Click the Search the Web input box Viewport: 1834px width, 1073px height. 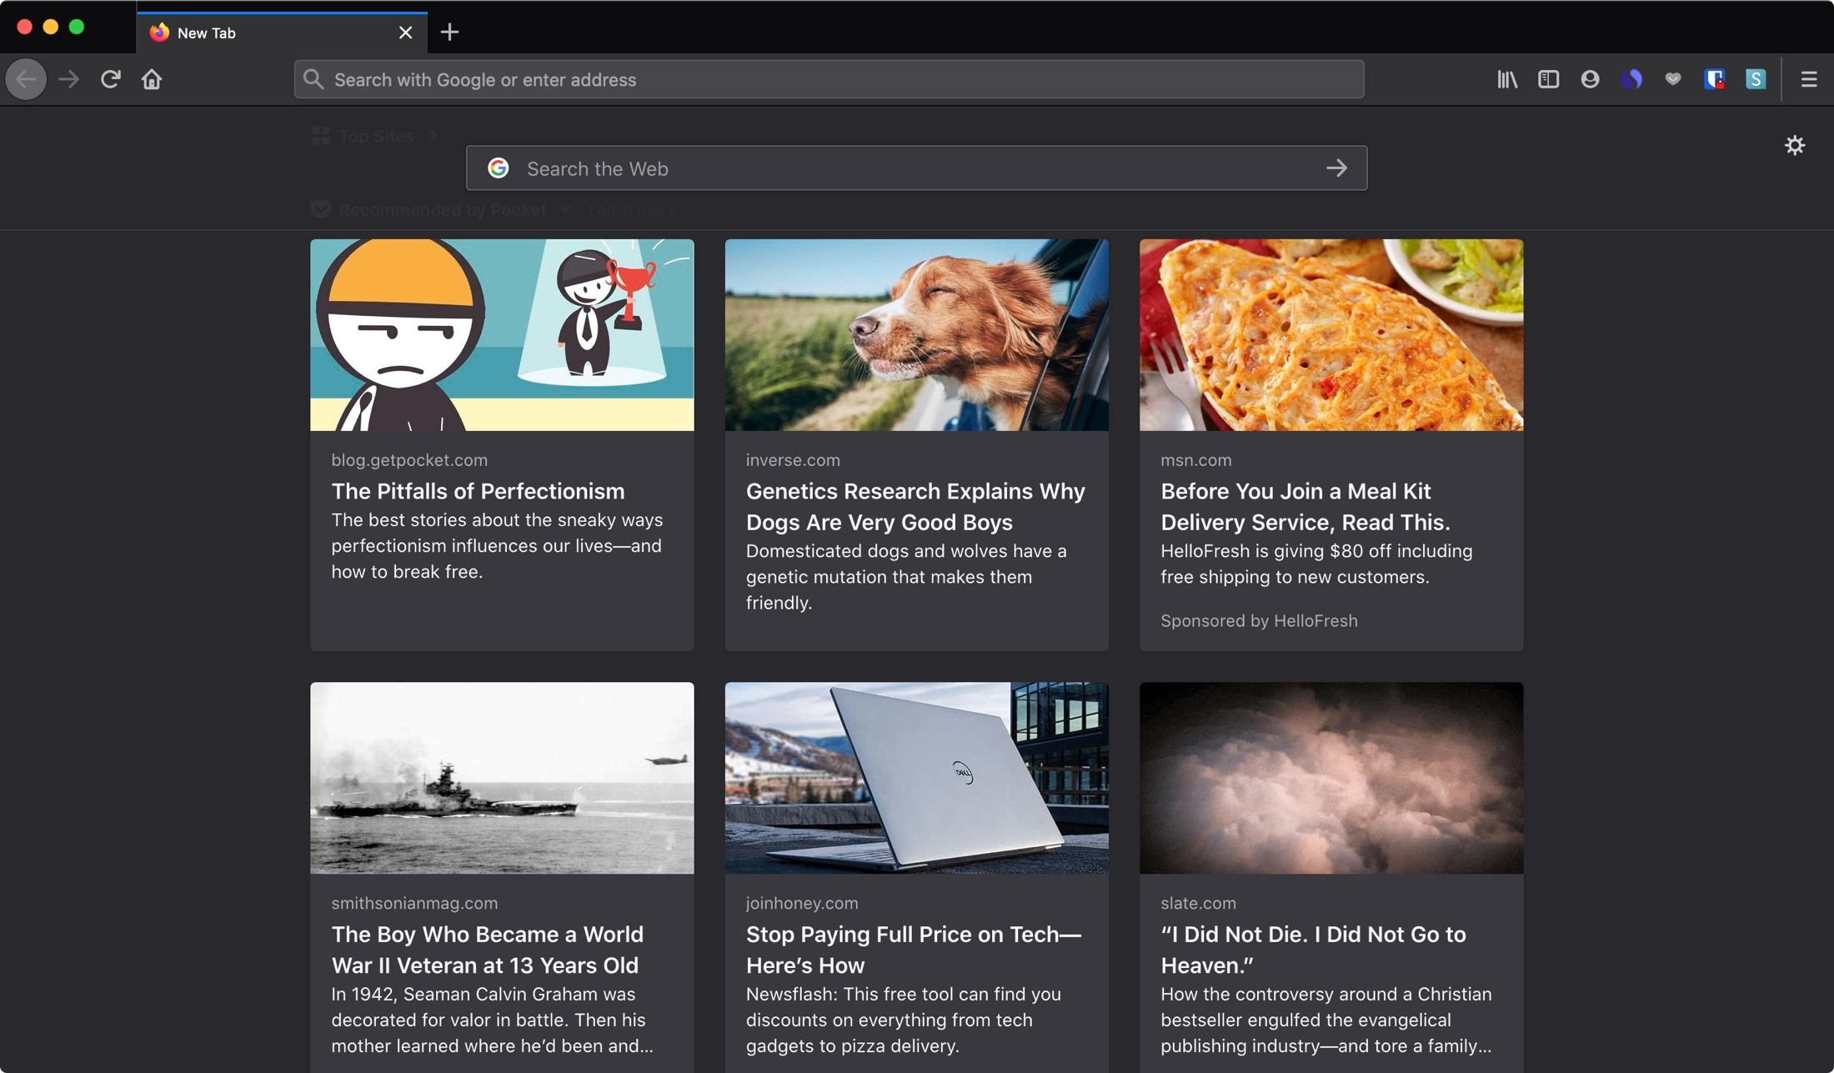click(916, 168)
